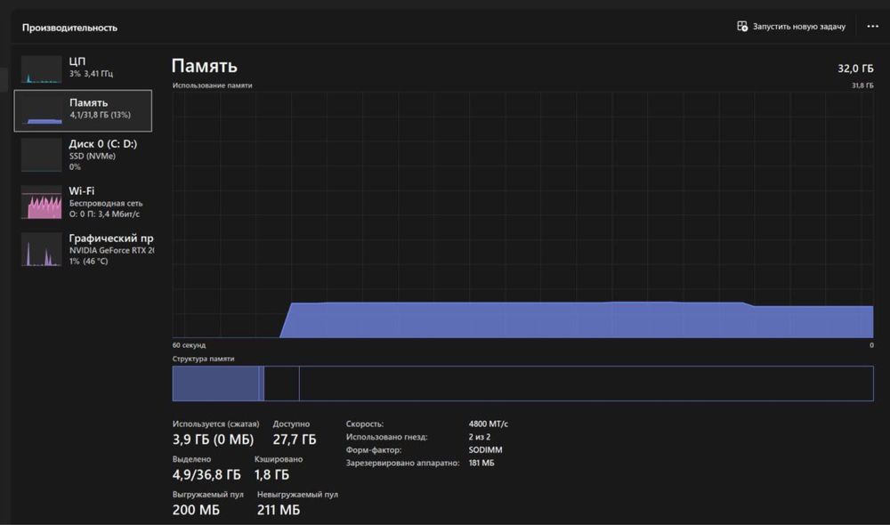Select the Wi-Fi performance item

coord(83,202)
